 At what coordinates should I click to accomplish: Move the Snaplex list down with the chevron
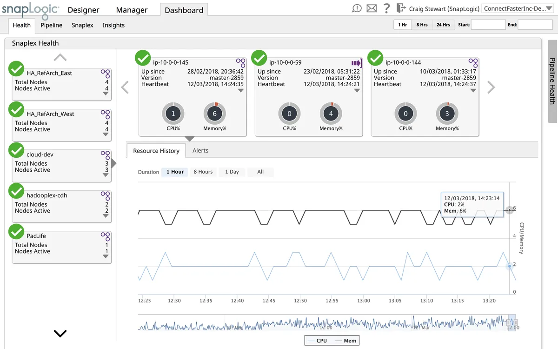point(60,333)
